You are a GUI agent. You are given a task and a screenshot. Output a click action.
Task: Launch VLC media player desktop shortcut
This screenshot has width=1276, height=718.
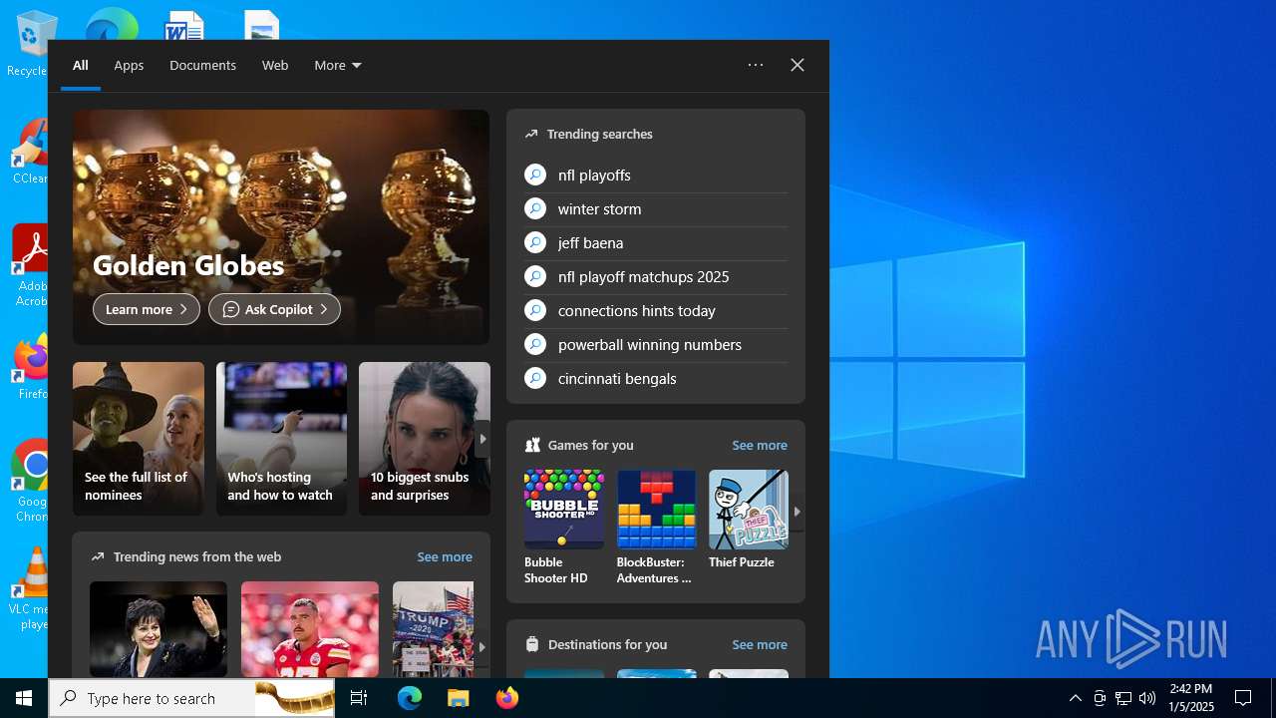click(31, 588)
